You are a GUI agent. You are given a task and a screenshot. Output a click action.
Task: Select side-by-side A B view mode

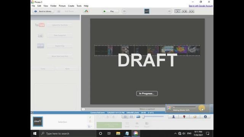coord(185,11)
